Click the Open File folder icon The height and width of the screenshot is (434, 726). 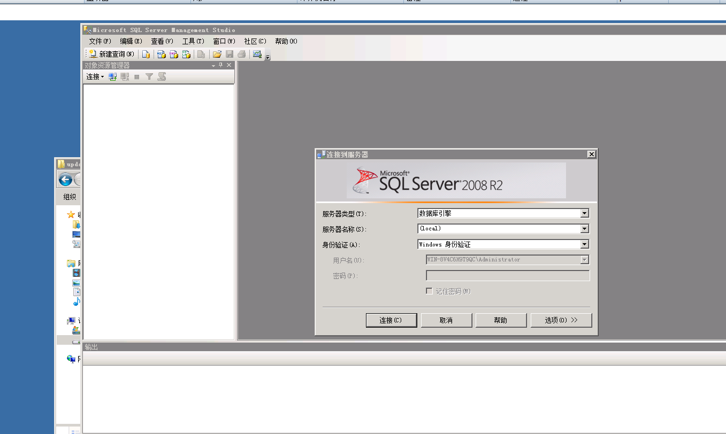217,54
